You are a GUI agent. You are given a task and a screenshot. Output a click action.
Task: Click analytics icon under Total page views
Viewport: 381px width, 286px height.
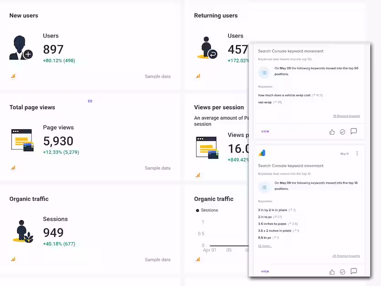(13, 168)
